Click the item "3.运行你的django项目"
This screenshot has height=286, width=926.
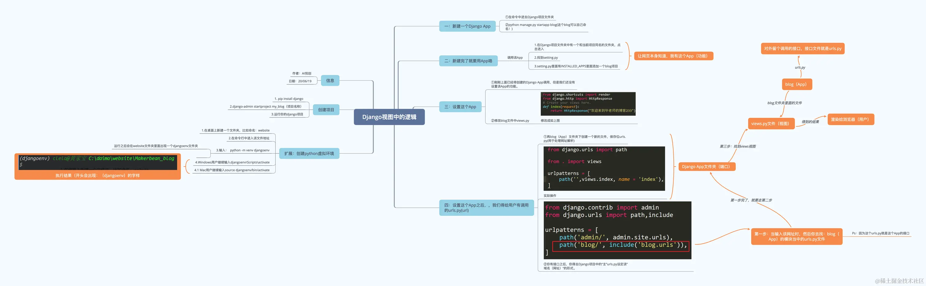pos(287,115)
